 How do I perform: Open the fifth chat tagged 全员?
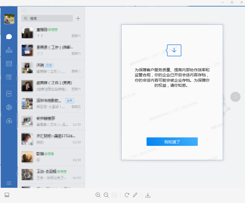pos(51,104)
